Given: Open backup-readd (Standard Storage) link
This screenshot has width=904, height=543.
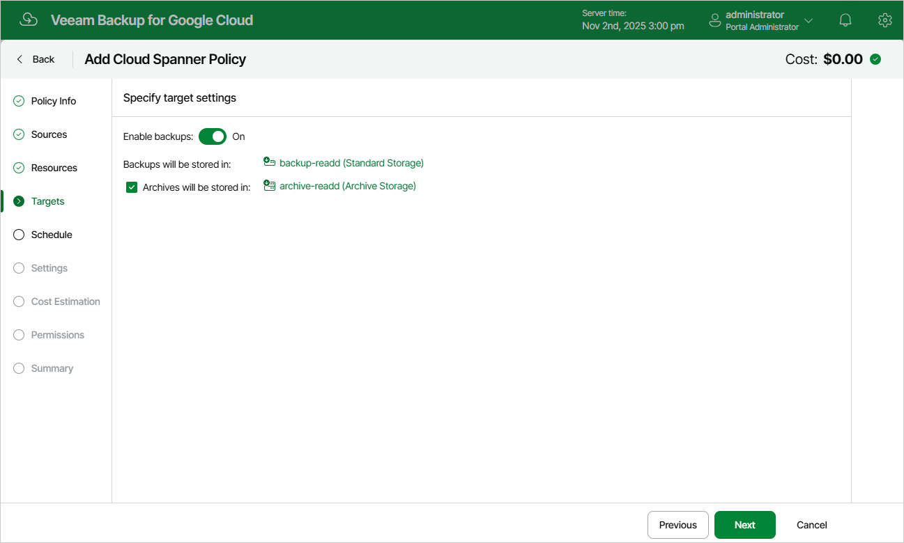Looking at the screenshot, I should 351,163.
